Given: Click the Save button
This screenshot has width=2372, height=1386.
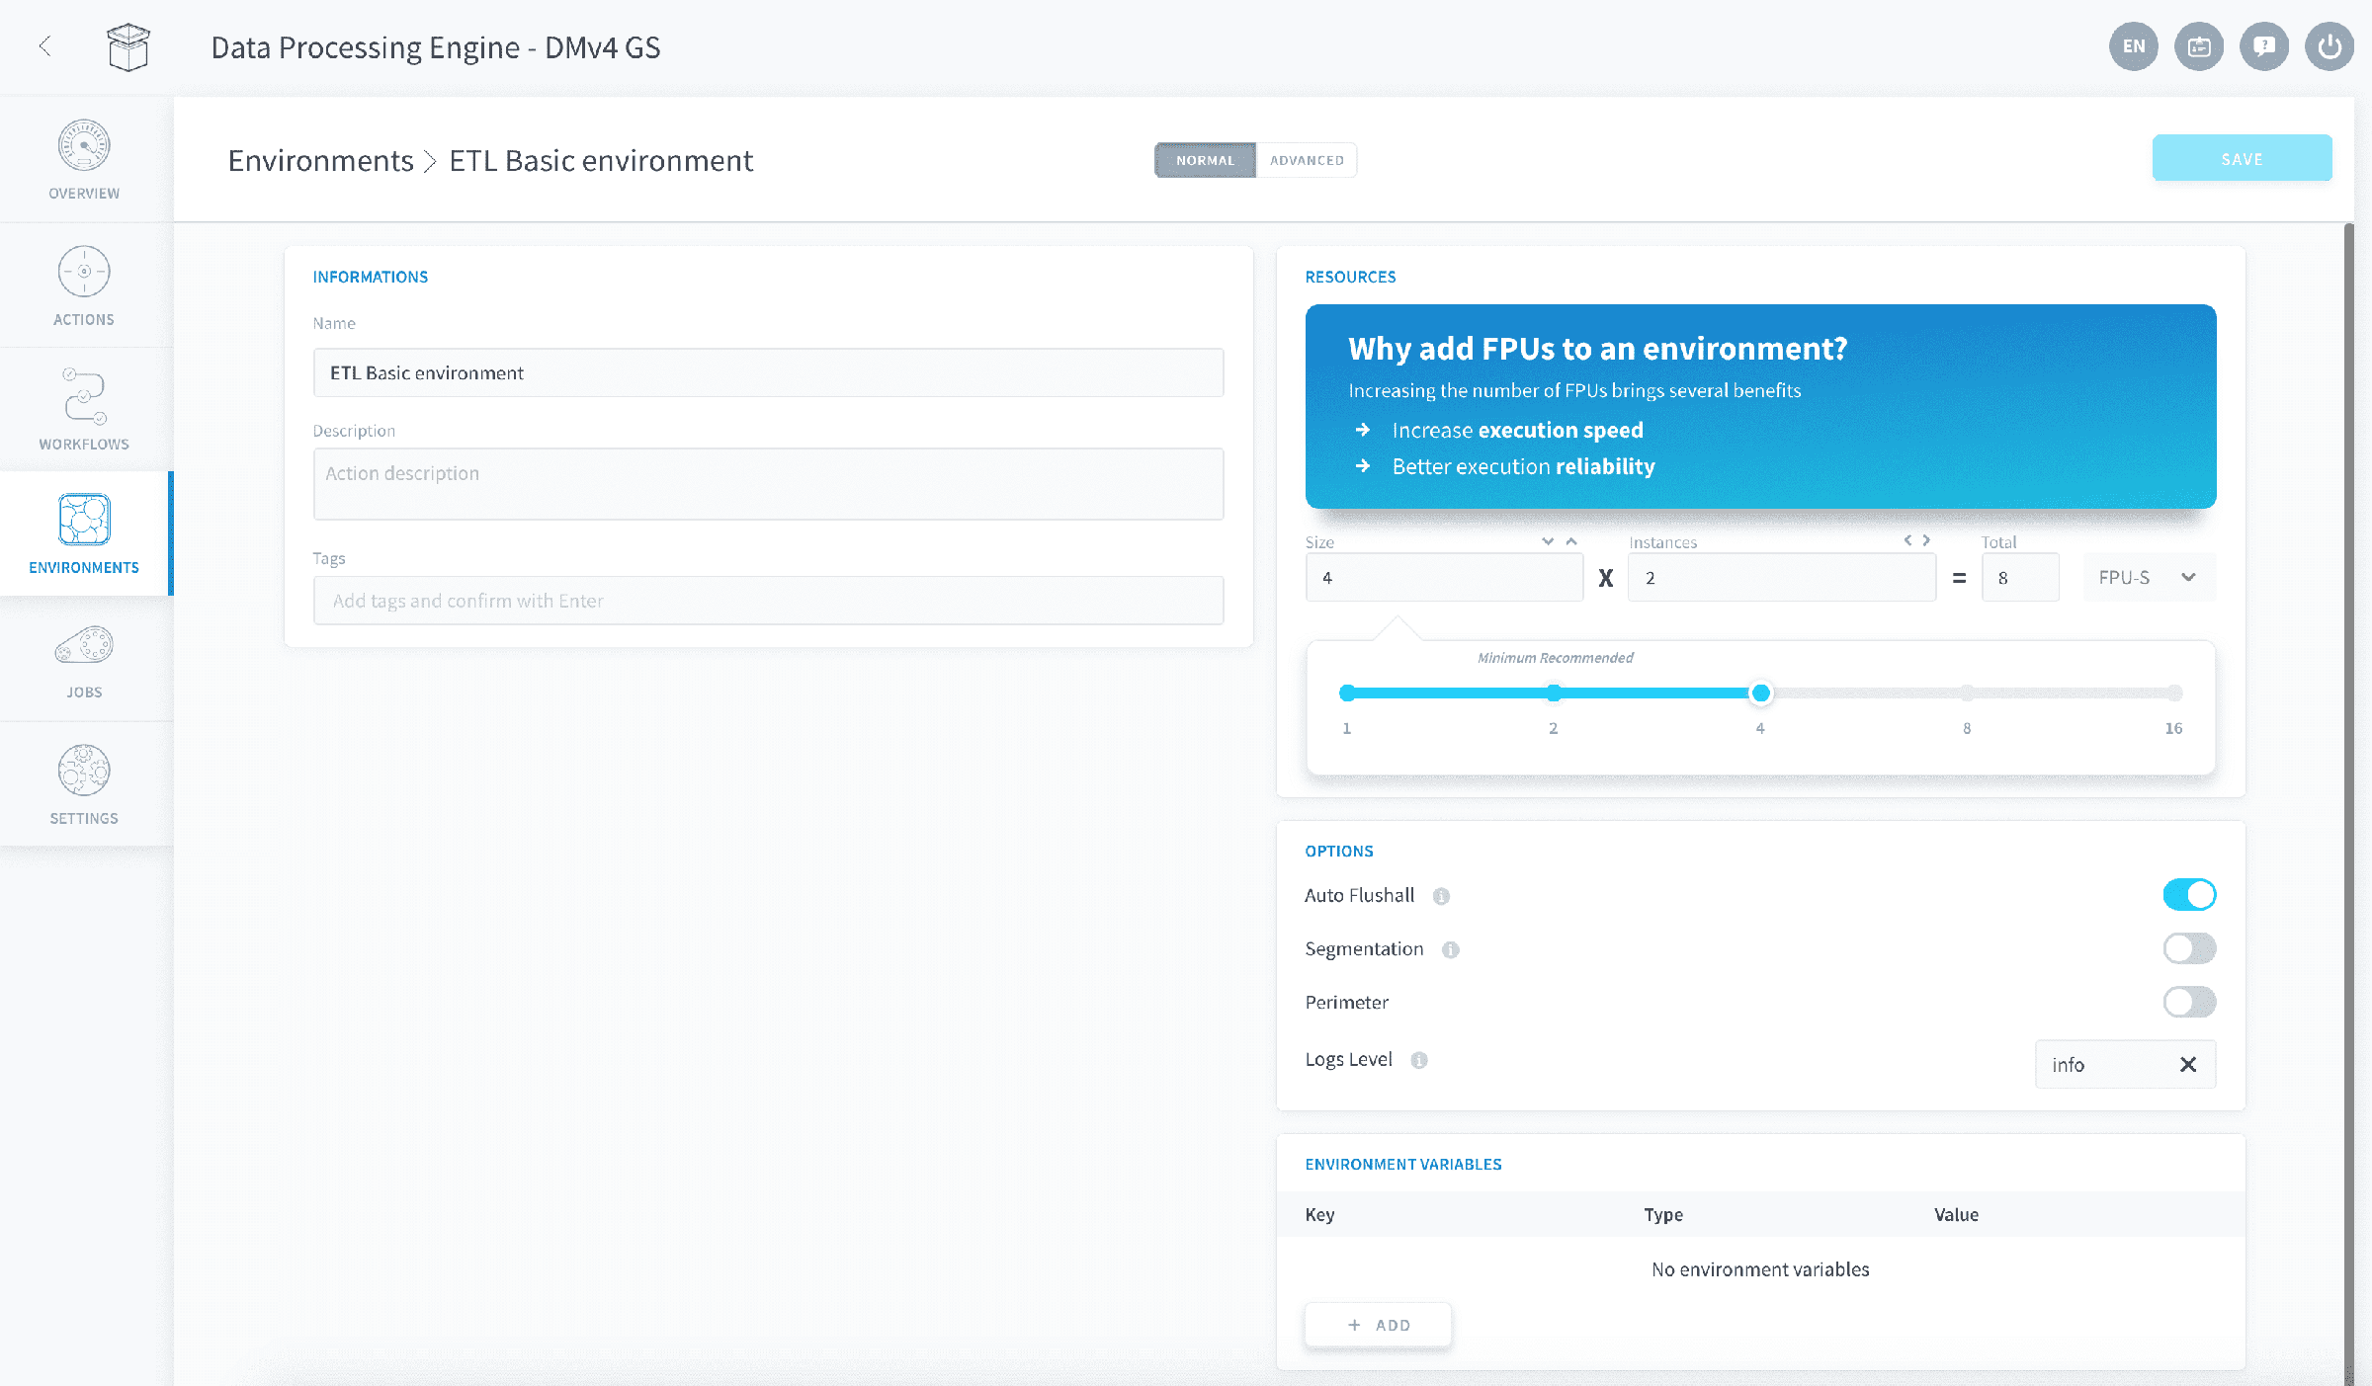Looking at the screenshot, I should (2242, 158).
